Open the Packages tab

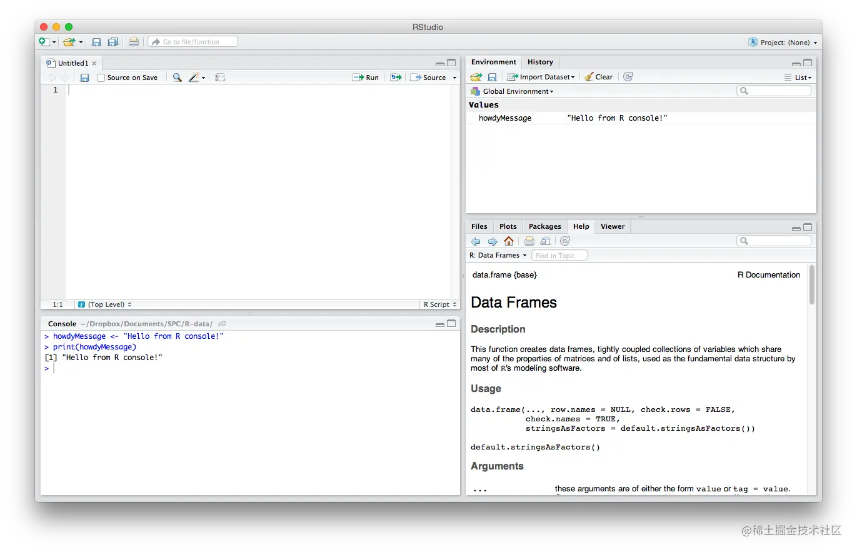pyautogui.click(x=544, y=226)
